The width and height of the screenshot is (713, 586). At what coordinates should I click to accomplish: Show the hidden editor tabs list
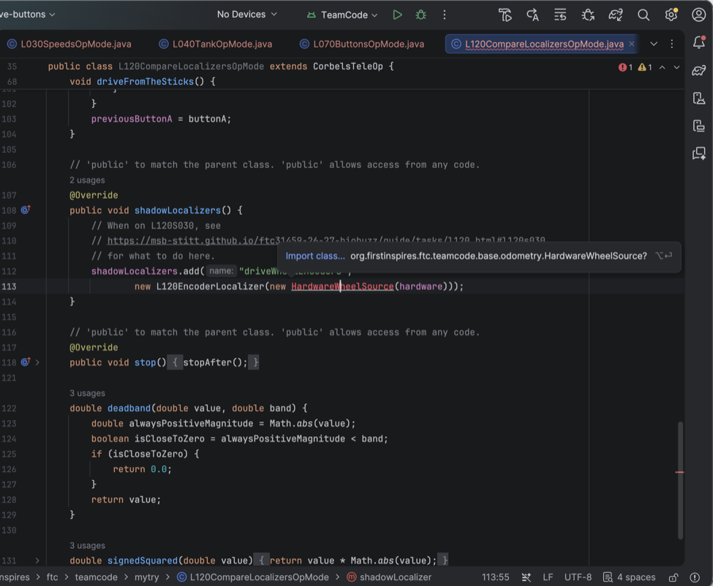[x=654, y=44]
